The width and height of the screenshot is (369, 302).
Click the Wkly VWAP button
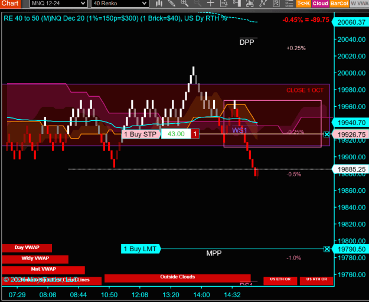tap(35, 259)
